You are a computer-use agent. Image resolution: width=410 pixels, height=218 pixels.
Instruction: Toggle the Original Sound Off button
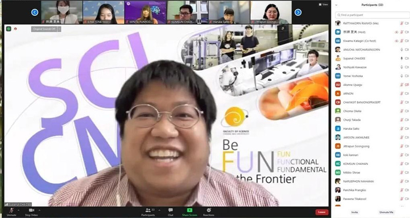point(44,29)
